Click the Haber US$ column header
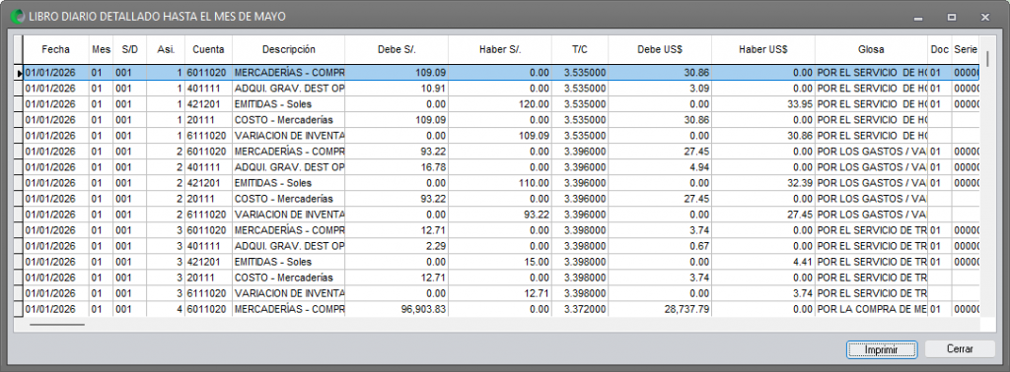The width and height of the screenshot is (1010, 372). click(x=763, y=49)
